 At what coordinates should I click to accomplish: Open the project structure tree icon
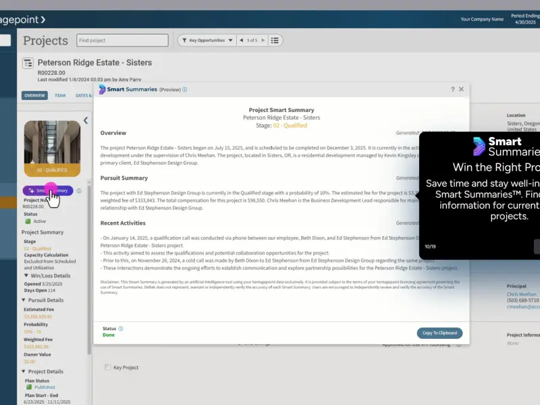[28, 63]
